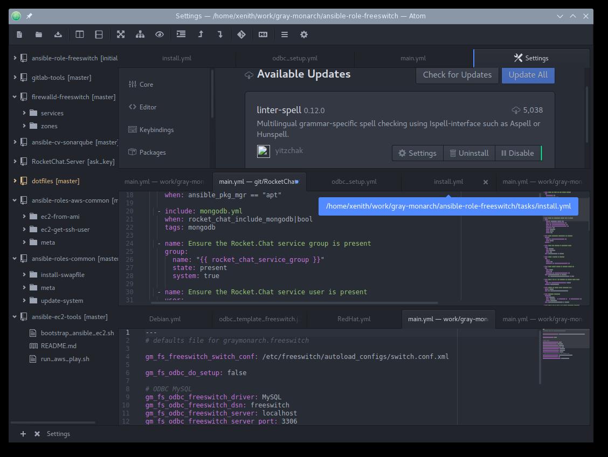The width and height of the screenshot is (608, 457).
Task: Open linter-spell package Settings
Action: click(x=418, y=153)
